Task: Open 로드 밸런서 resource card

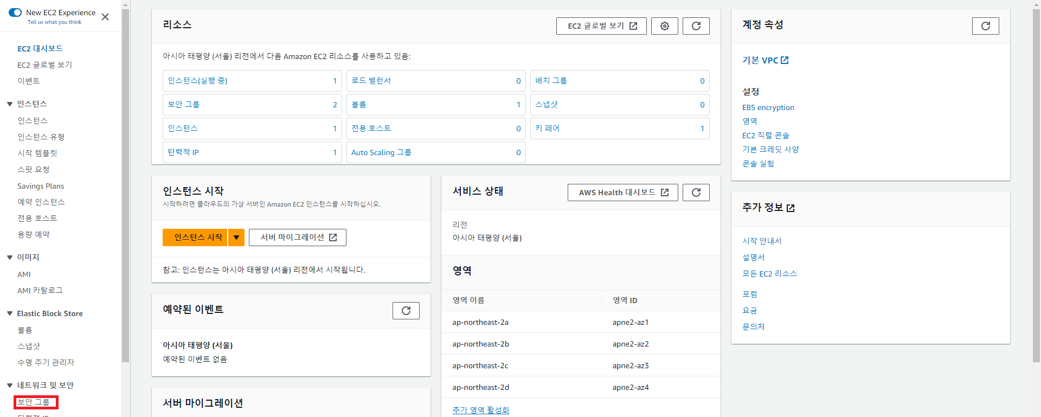Action: pyautogui.click(x=436, y=81)
